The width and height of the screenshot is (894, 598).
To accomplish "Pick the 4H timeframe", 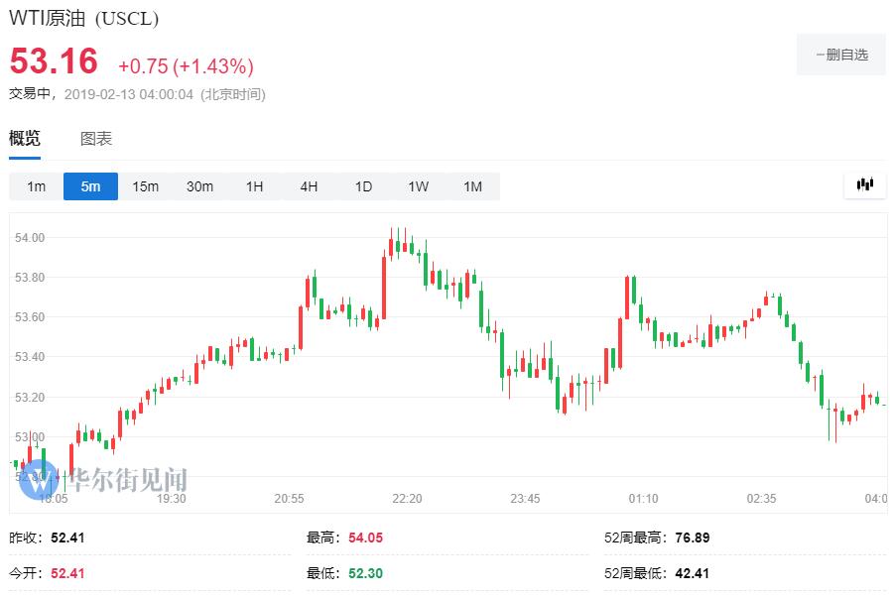I will 310,186.
